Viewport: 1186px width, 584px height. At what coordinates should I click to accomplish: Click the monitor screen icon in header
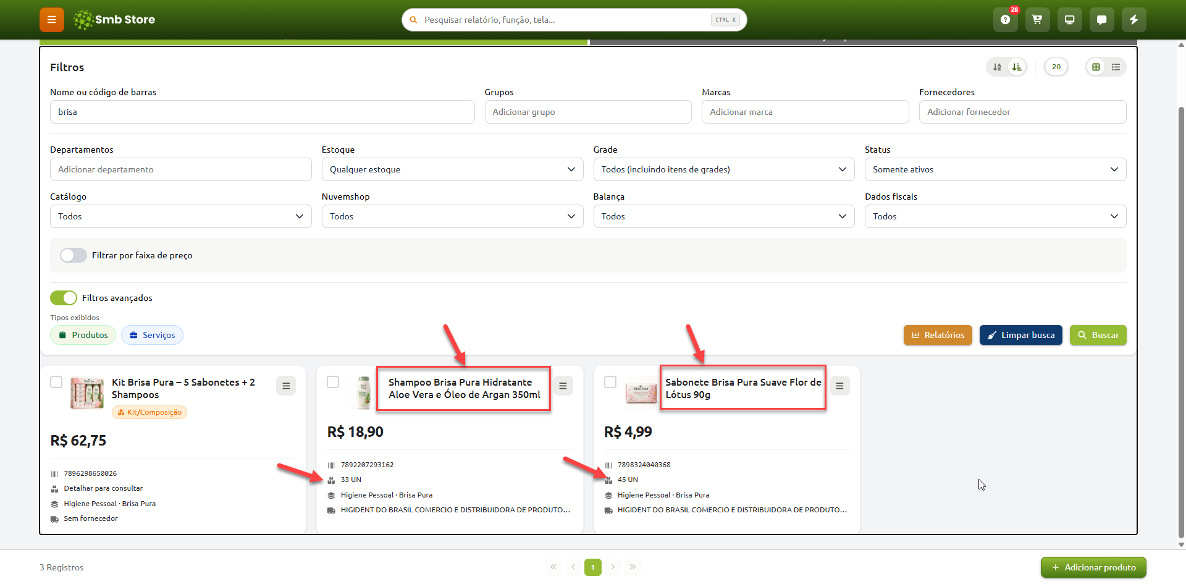point(1070,20)
